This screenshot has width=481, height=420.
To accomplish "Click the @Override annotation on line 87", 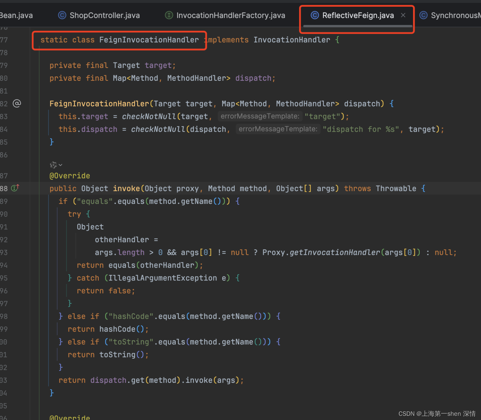I will point(70,176).
